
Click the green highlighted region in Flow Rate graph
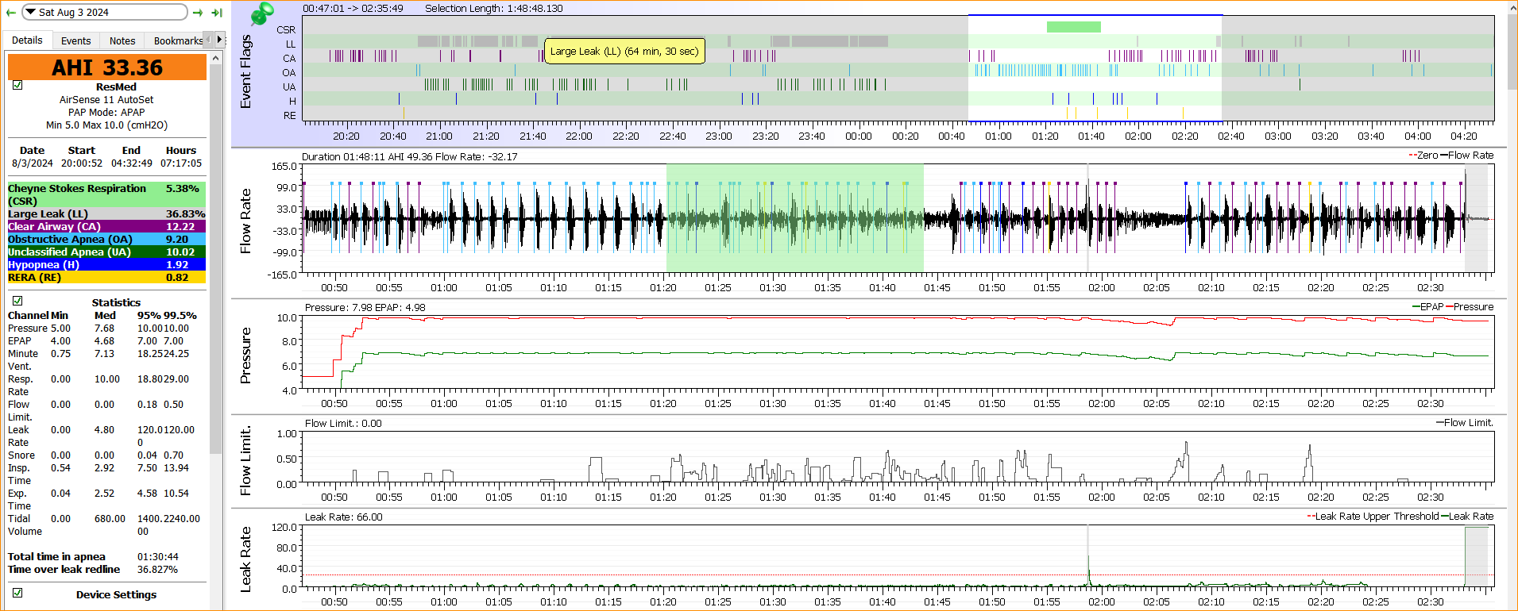coord(794,218)
